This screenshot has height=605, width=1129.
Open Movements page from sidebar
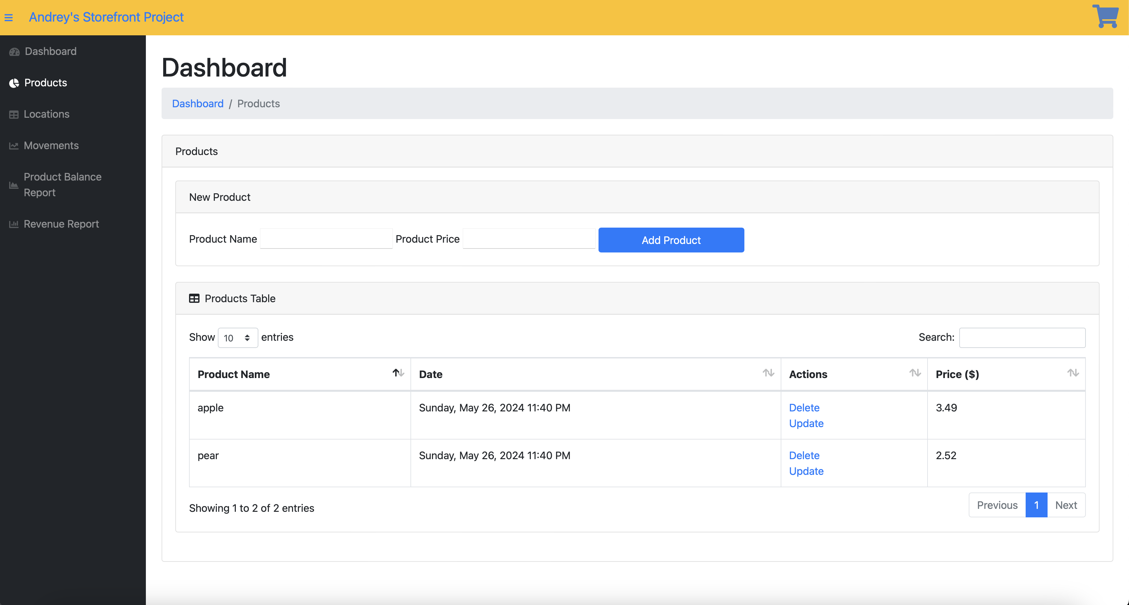click(51, 146)
